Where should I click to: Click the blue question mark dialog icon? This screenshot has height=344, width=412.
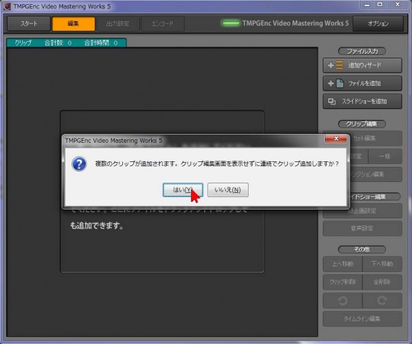(x=80, y=165)
